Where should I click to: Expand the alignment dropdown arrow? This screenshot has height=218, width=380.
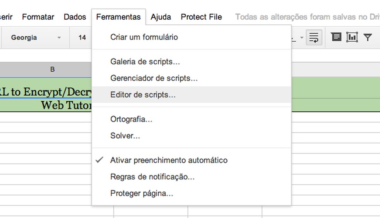301,38
